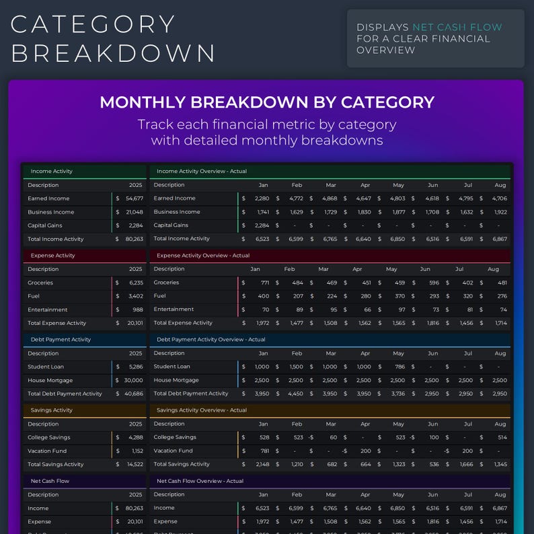Click House Mortgage August payment value
This screenshot has width=534, height=534.
[x=494, y=380]
